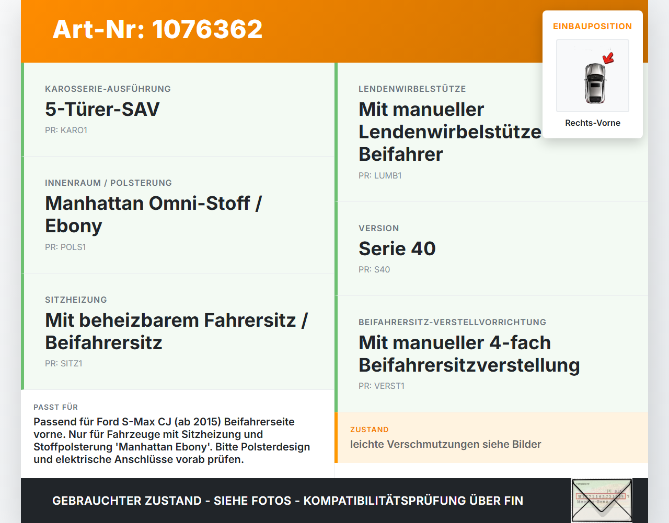This screenshot has width=669, height=523.
Task: Click PR: LUMB1 code
Action: point(380,176)
